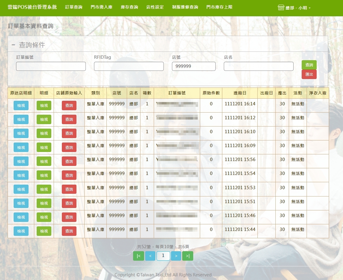Focus the 店名 input field

pos(259,66)
